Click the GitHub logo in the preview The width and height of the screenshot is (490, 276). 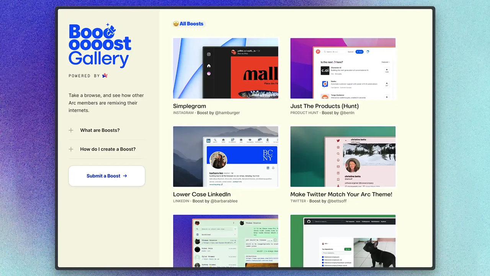(x=308, y=221)
